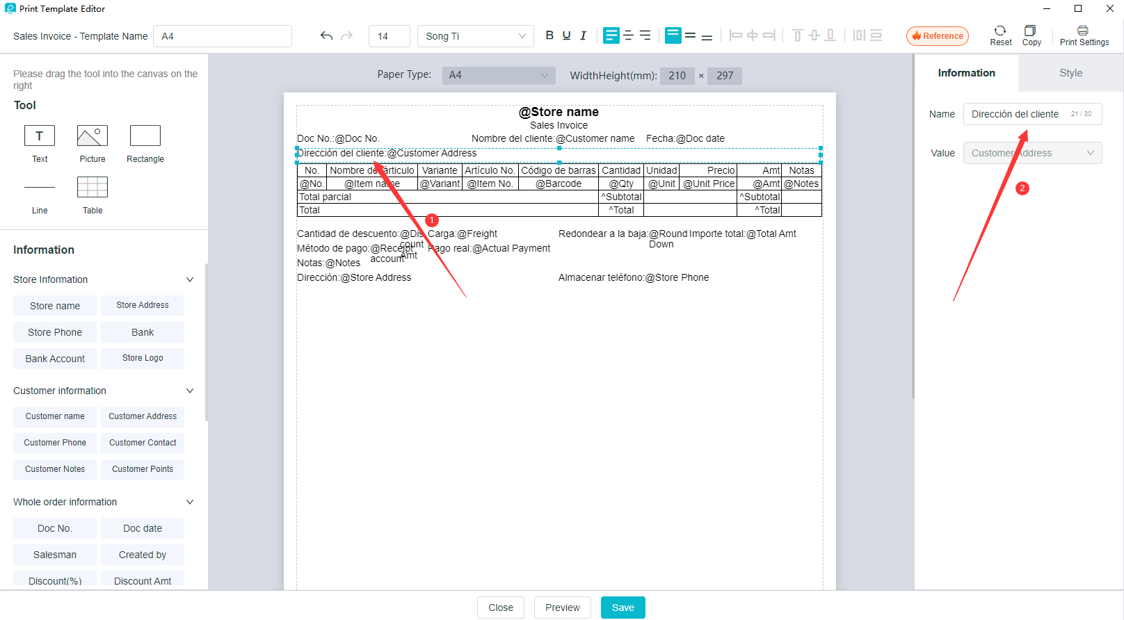Image resolution: width=1124 pixels, height=620 pixels.
Task: Open the Paper Type A4 dropdown
Action: 499,75
